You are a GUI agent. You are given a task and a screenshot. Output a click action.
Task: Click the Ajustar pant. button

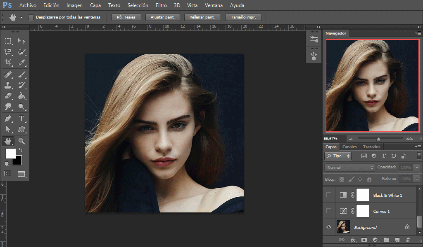[162, 17]
